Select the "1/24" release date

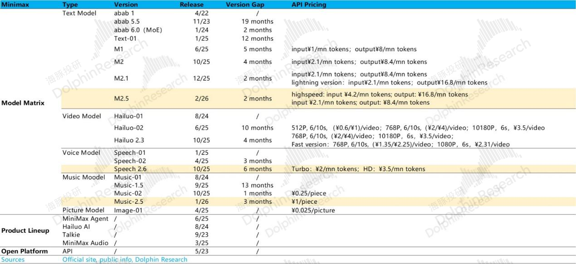(201, 30)
